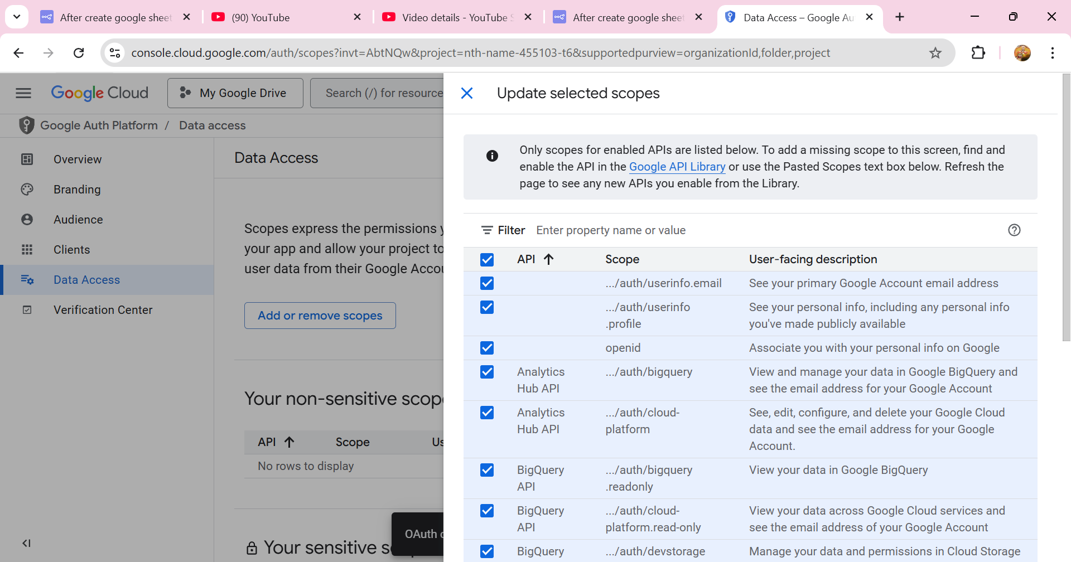Image resolution: width=1071 pixels, height=562 pixels.
Task: Uncheck Analytics Hub API bigquery scope checkbox
Action: coord(487,372)
